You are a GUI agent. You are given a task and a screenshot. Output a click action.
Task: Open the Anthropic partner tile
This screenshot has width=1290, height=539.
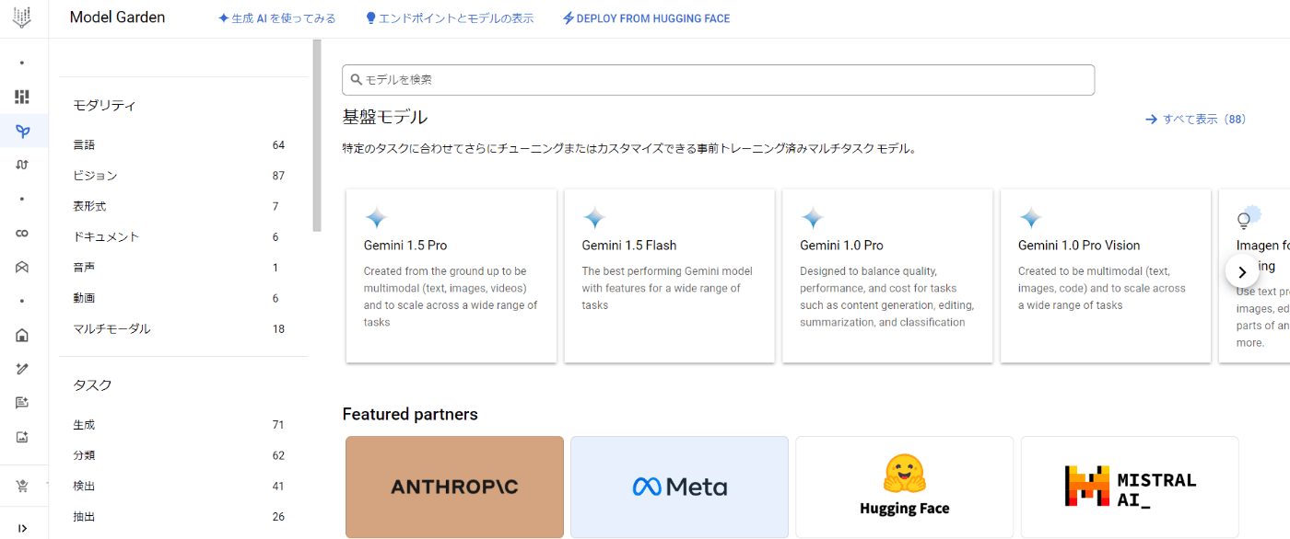[454, 487]
